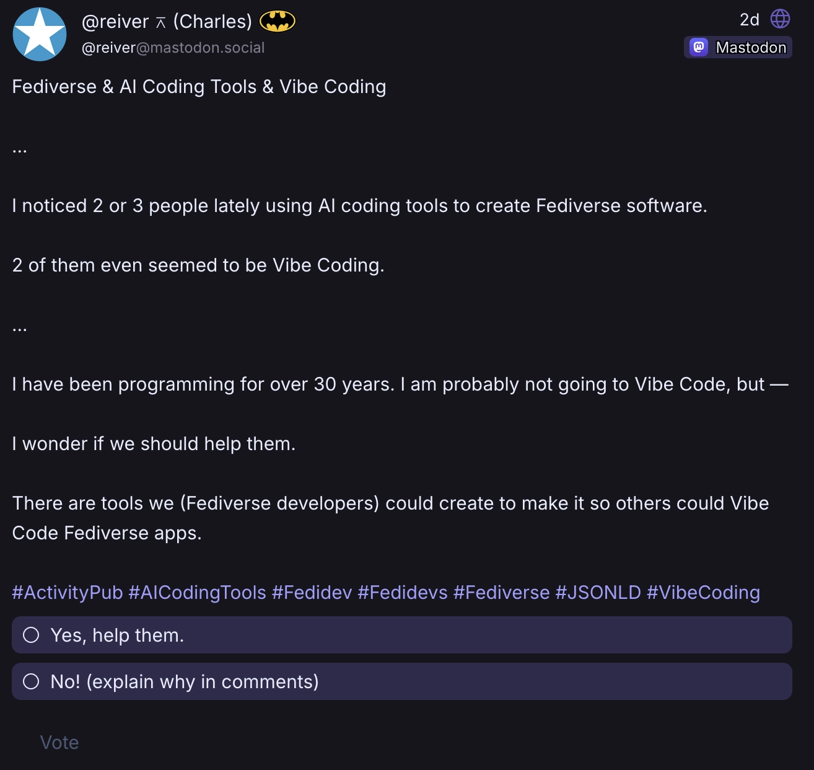Click the purple Mastodon logo icon
The height and width of the screenshot is (770, 814).
(x=699, y=47)
